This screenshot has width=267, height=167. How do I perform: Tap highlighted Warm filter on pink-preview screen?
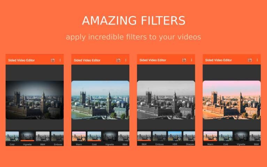210,136
